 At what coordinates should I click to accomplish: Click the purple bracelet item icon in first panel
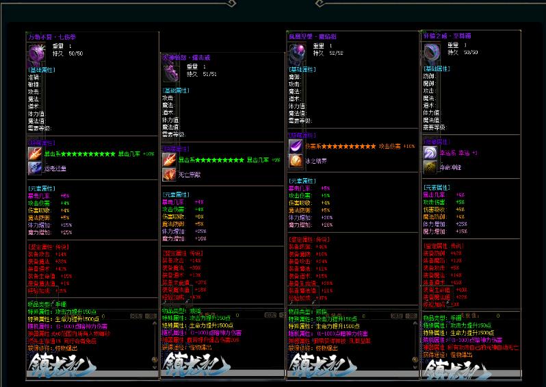pos(36,52)
